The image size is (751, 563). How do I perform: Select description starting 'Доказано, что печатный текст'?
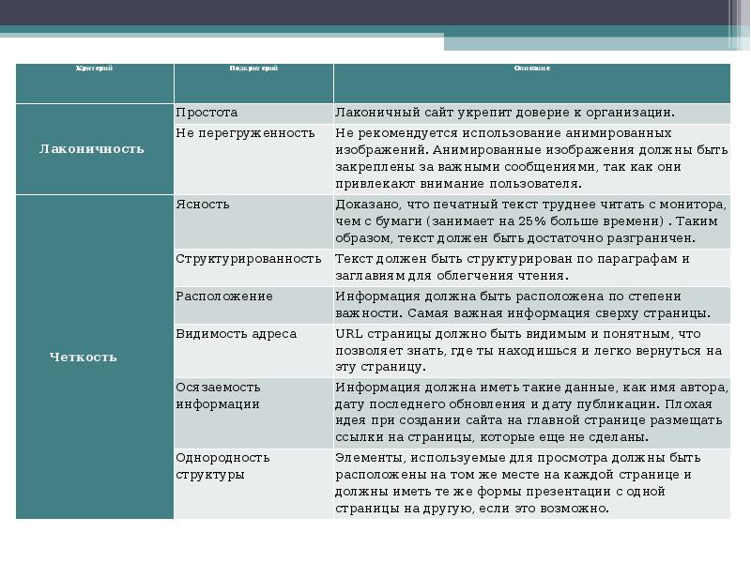(x=531, y=221)
